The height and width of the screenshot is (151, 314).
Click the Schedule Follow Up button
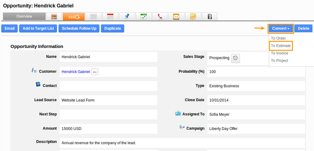(79, 28)
